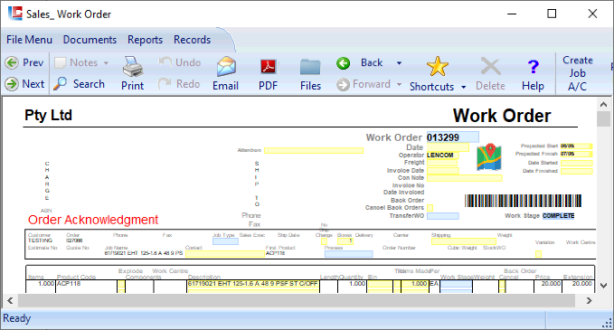Expand the Notes dropdown arrow

106,63
